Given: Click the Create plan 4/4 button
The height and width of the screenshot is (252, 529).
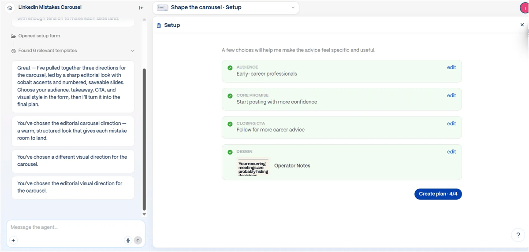Looking at the screenshot, I should [438, 194].
